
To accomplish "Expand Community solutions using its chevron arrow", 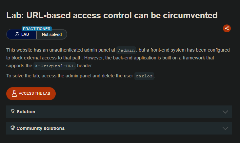I will (x=225, y=128).
